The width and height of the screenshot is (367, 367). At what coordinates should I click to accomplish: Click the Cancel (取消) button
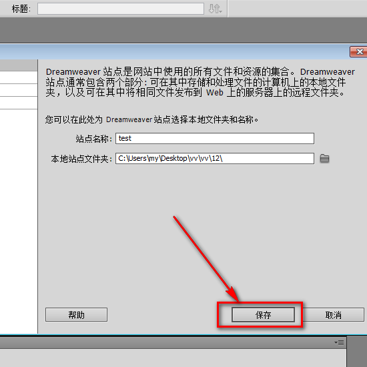tap(333, 315)
